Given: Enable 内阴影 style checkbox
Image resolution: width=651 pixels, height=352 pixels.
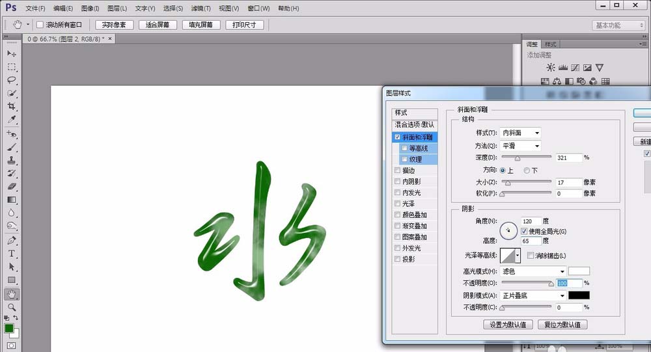Looking at the screenshot, I should click(x=397, y=182).
